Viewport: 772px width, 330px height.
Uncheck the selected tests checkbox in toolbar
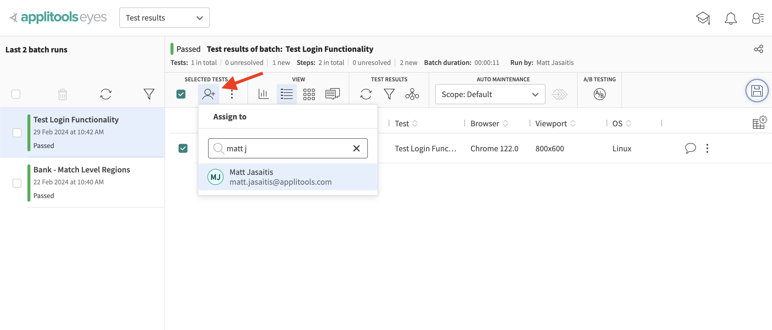coord(181,94)
